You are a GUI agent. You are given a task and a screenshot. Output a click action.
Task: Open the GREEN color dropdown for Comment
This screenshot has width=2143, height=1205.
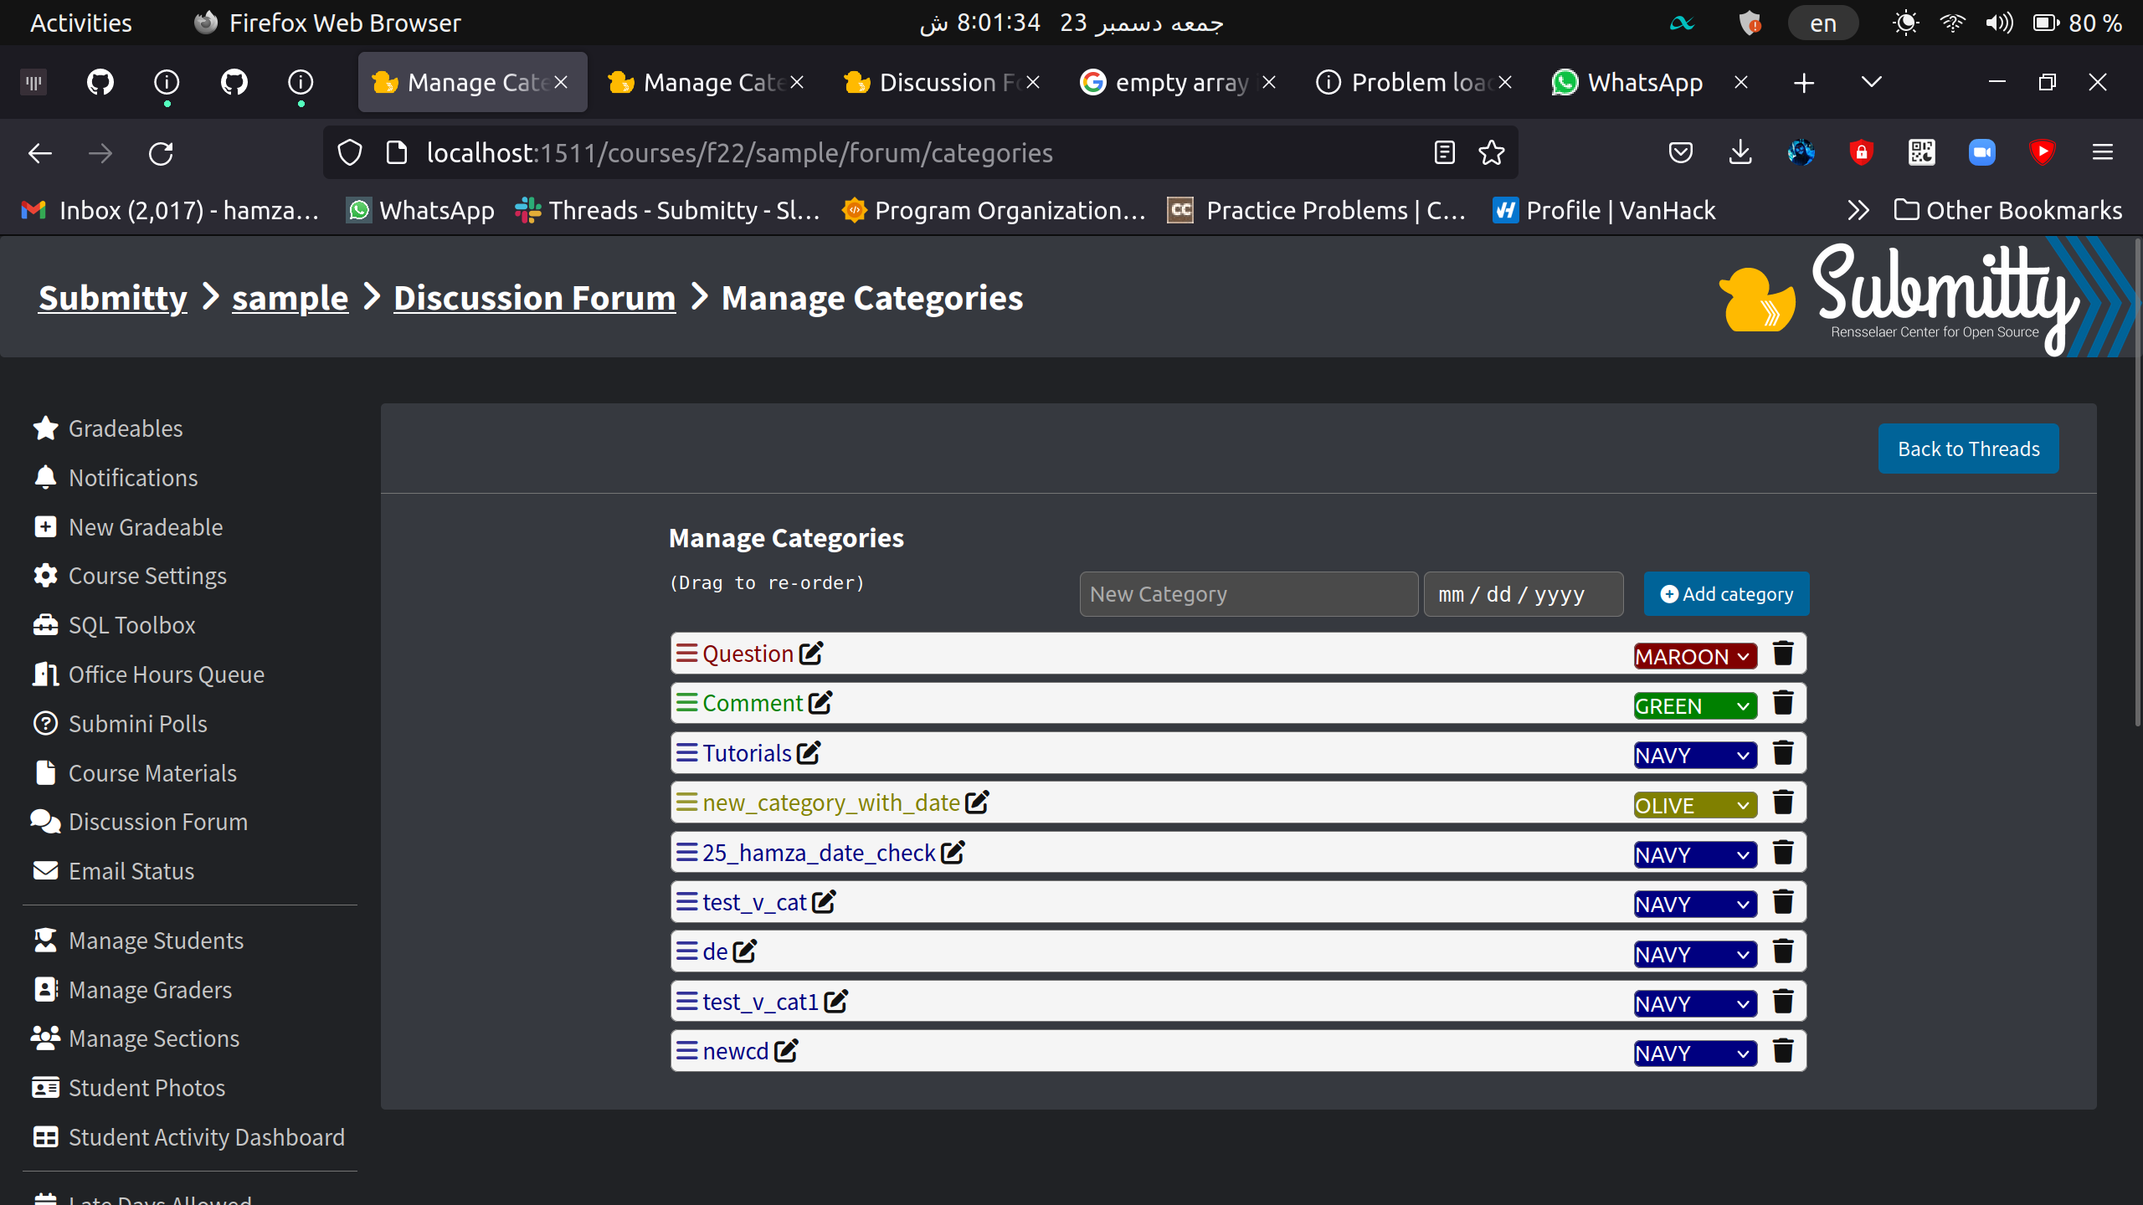pos(1693,705)
